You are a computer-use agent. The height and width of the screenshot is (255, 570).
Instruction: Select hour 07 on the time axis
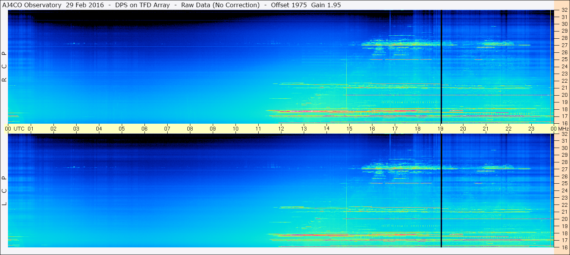[x=167, y=129]
